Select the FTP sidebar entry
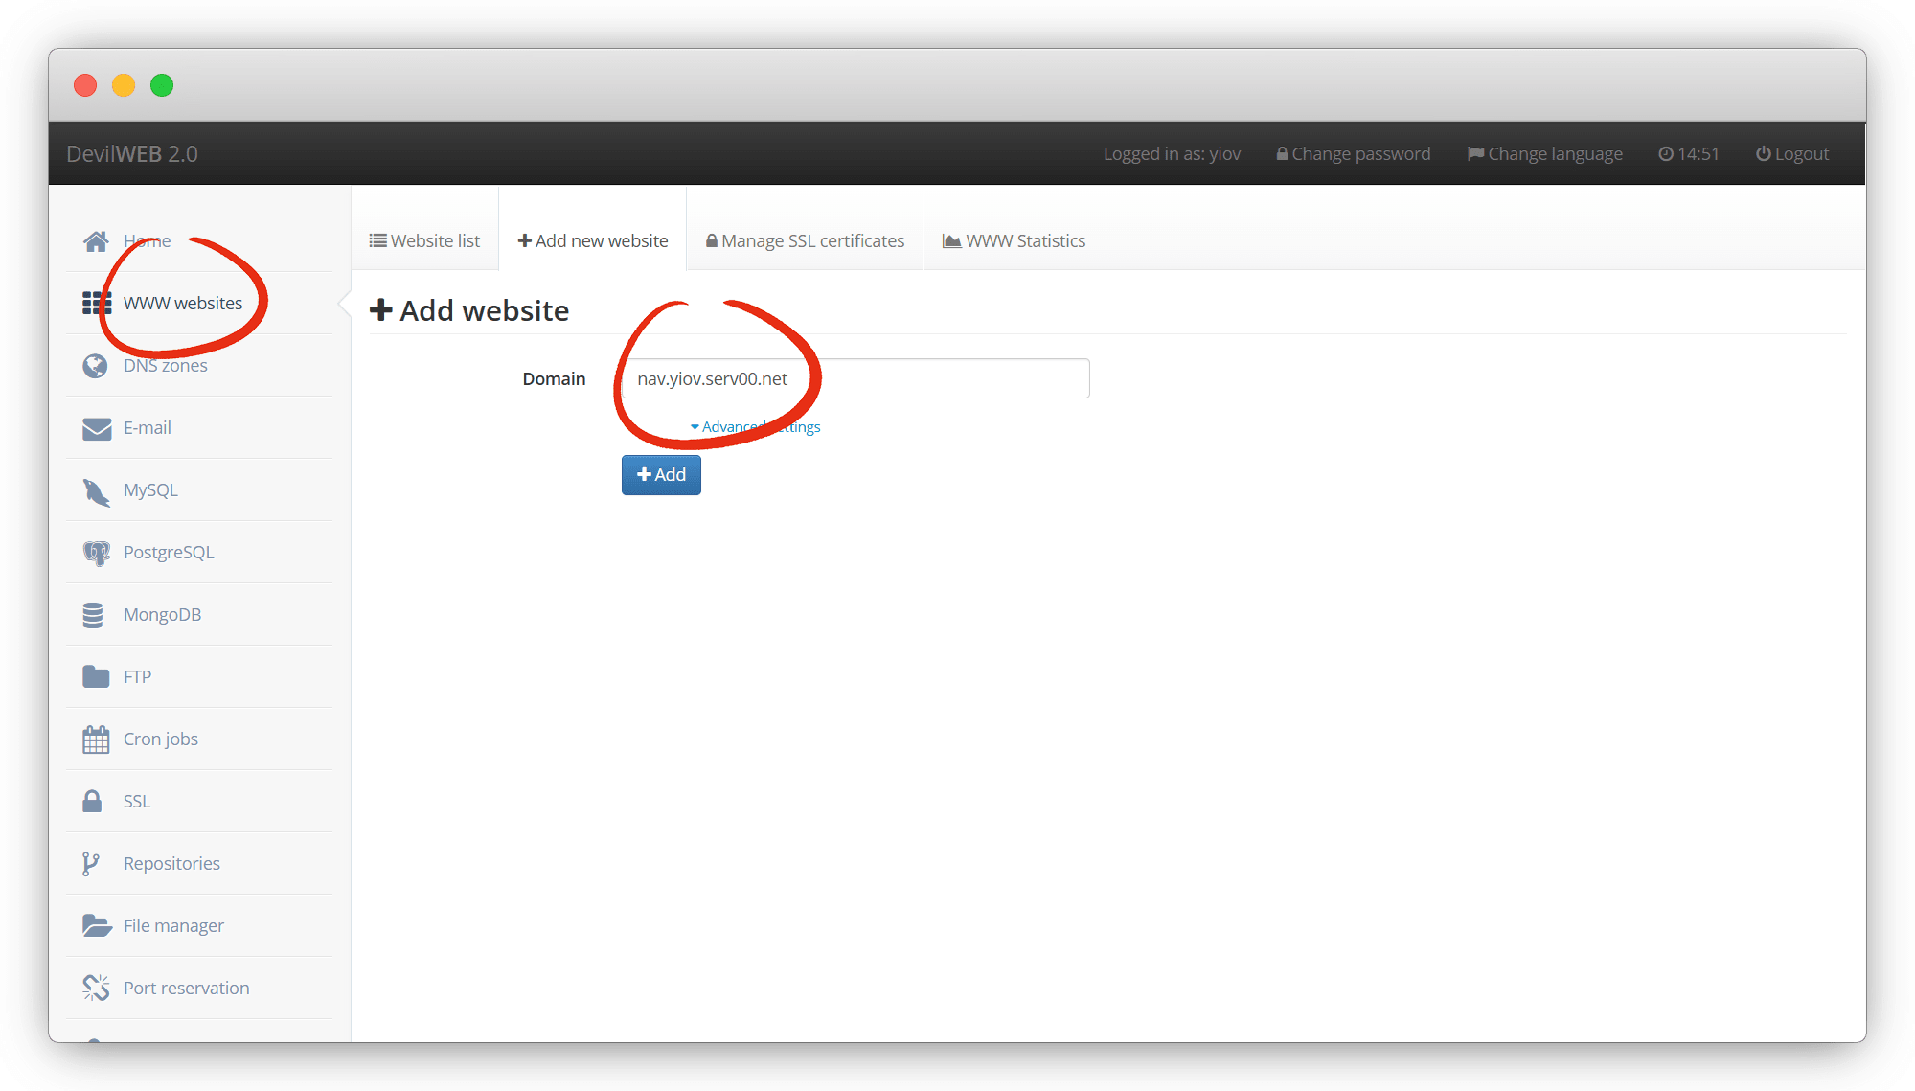Viewport: 1915px width, 1091px height. pyautogui.click(x=137, y=677)
